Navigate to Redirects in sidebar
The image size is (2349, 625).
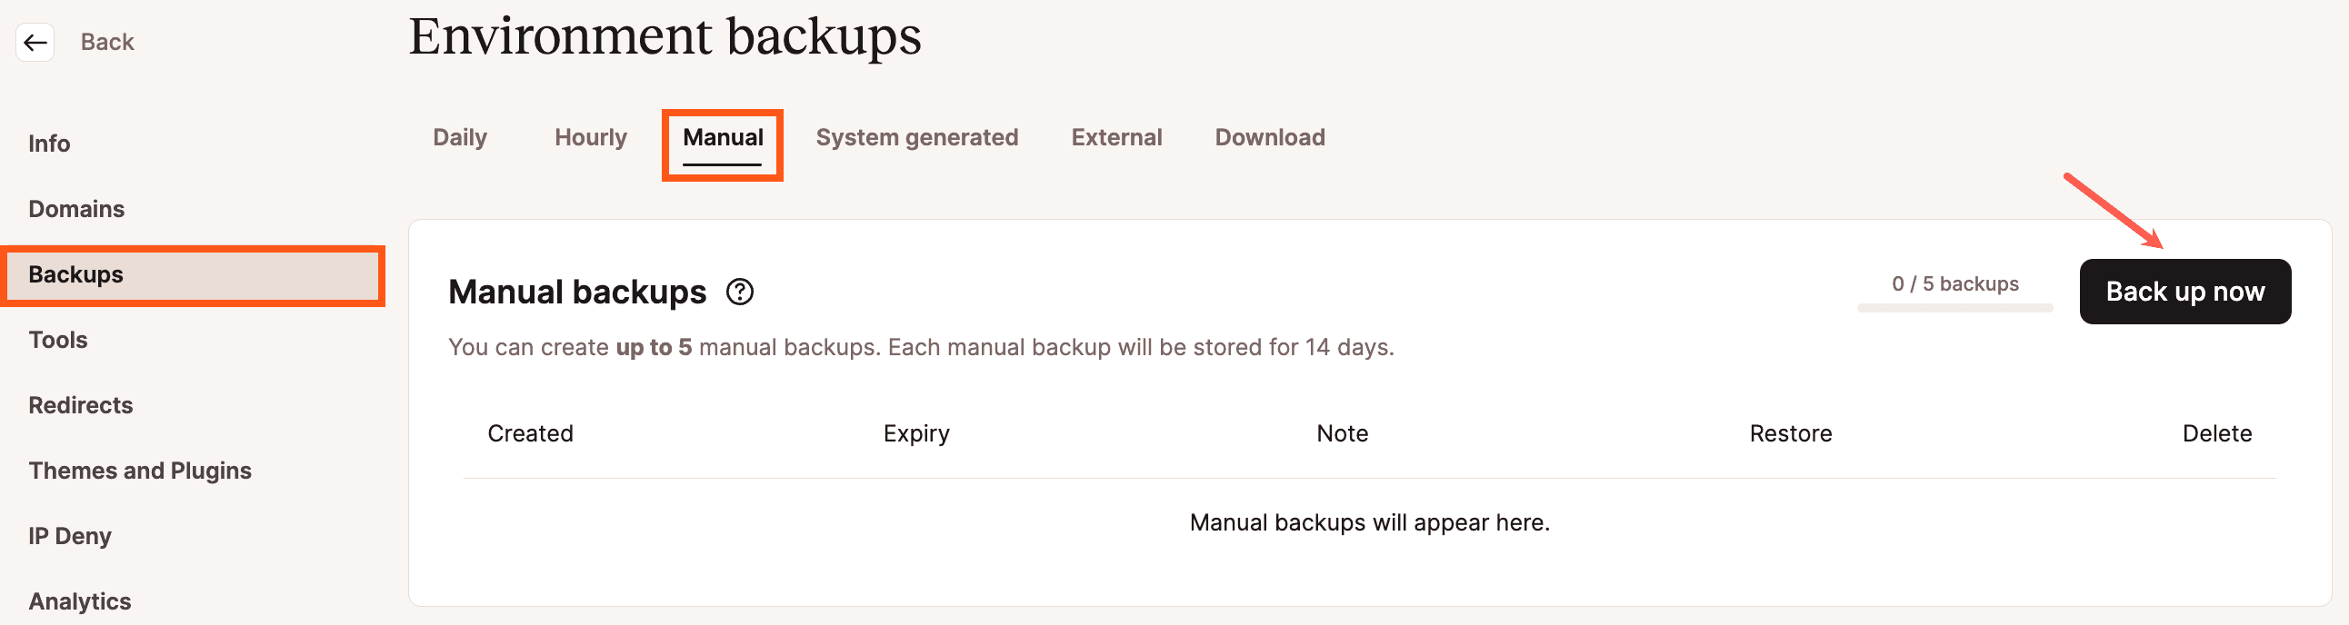81,405
